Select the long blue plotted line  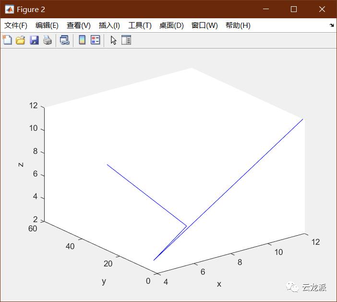[229, 189]
